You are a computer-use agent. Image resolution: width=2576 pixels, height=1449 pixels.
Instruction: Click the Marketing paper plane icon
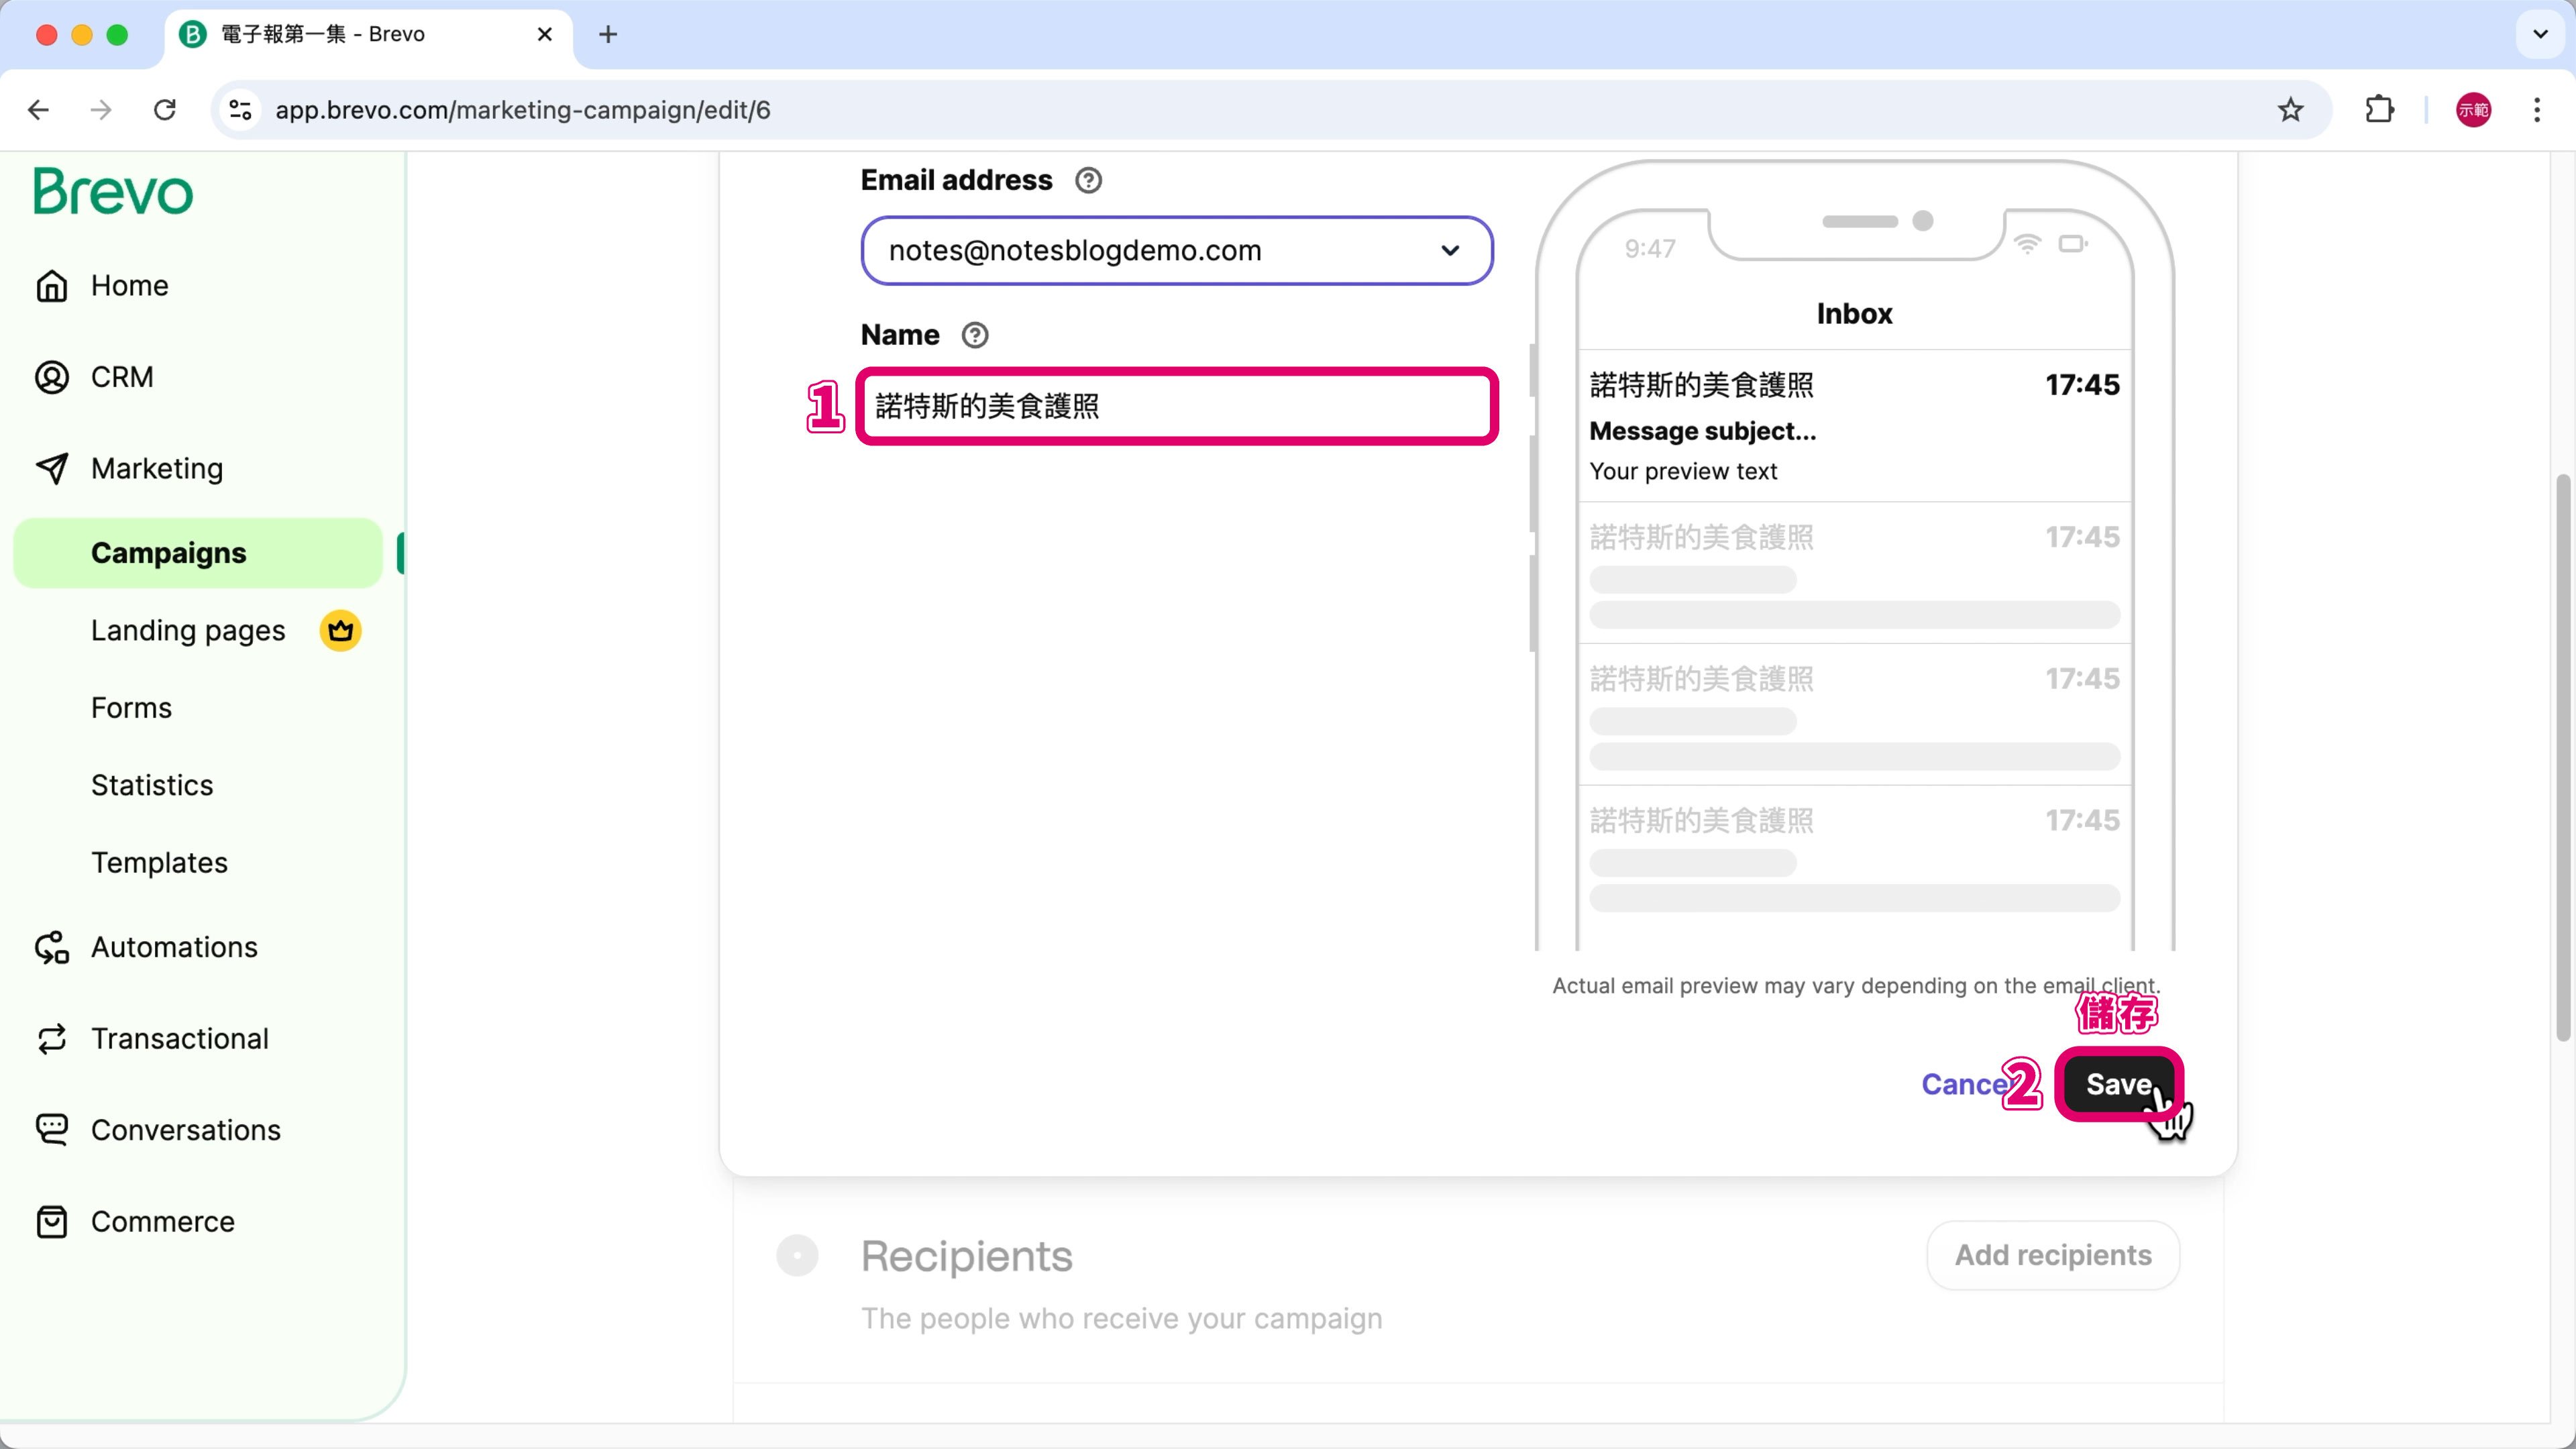pos(52,468)
